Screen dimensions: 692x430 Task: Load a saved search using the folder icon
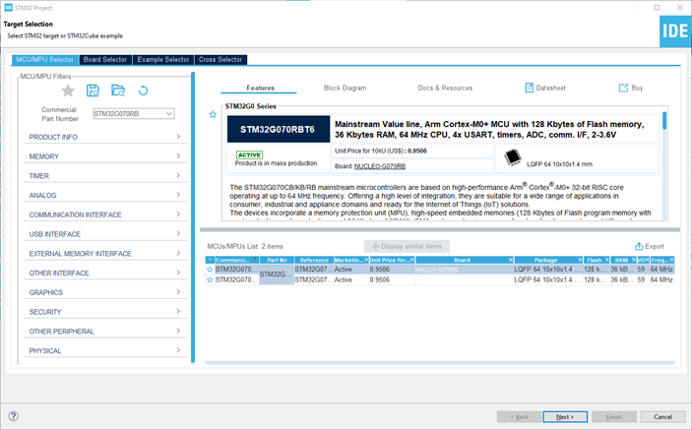pyautogui.click(x=118, y=91)
